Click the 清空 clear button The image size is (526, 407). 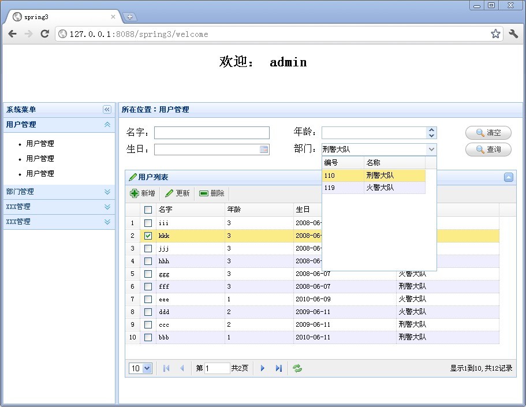(x=488, y=133)
